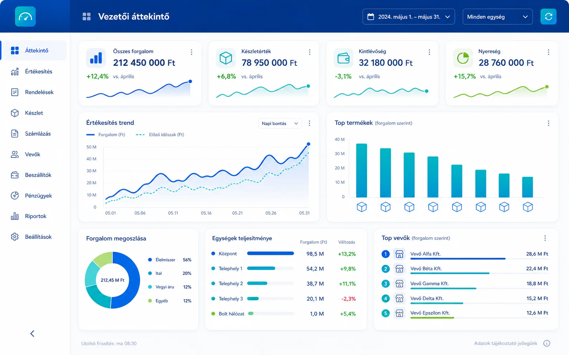Open the Kintlévőség card options menu

(429, 52)
